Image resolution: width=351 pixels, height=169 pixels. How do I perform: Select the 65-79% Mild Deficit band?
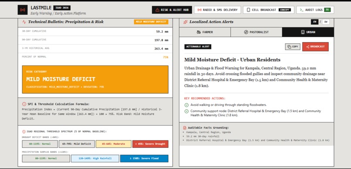coord(77,144)
